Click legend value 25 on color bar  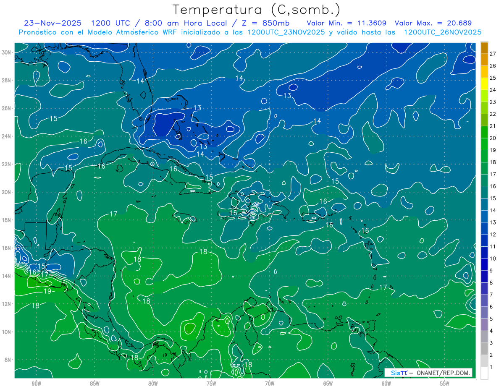493,78
